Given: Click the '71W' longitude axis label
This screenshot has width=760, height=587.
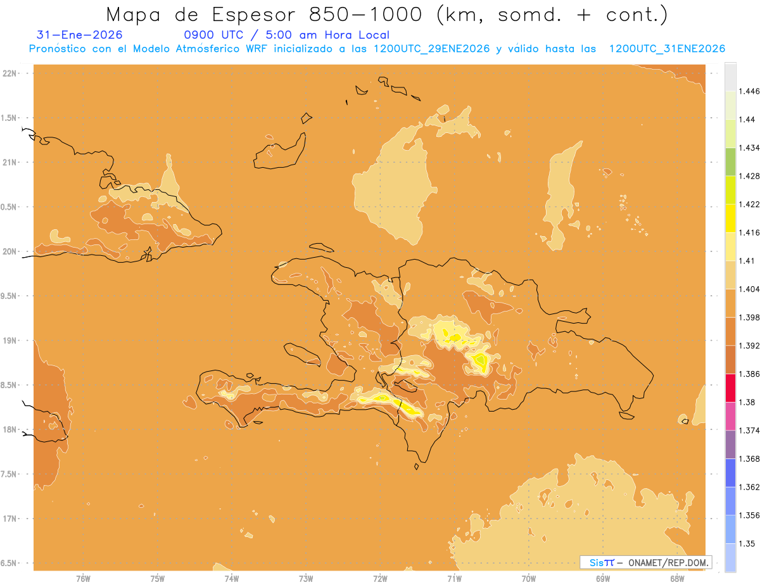Looking at the screenshot, I should 454,578.
